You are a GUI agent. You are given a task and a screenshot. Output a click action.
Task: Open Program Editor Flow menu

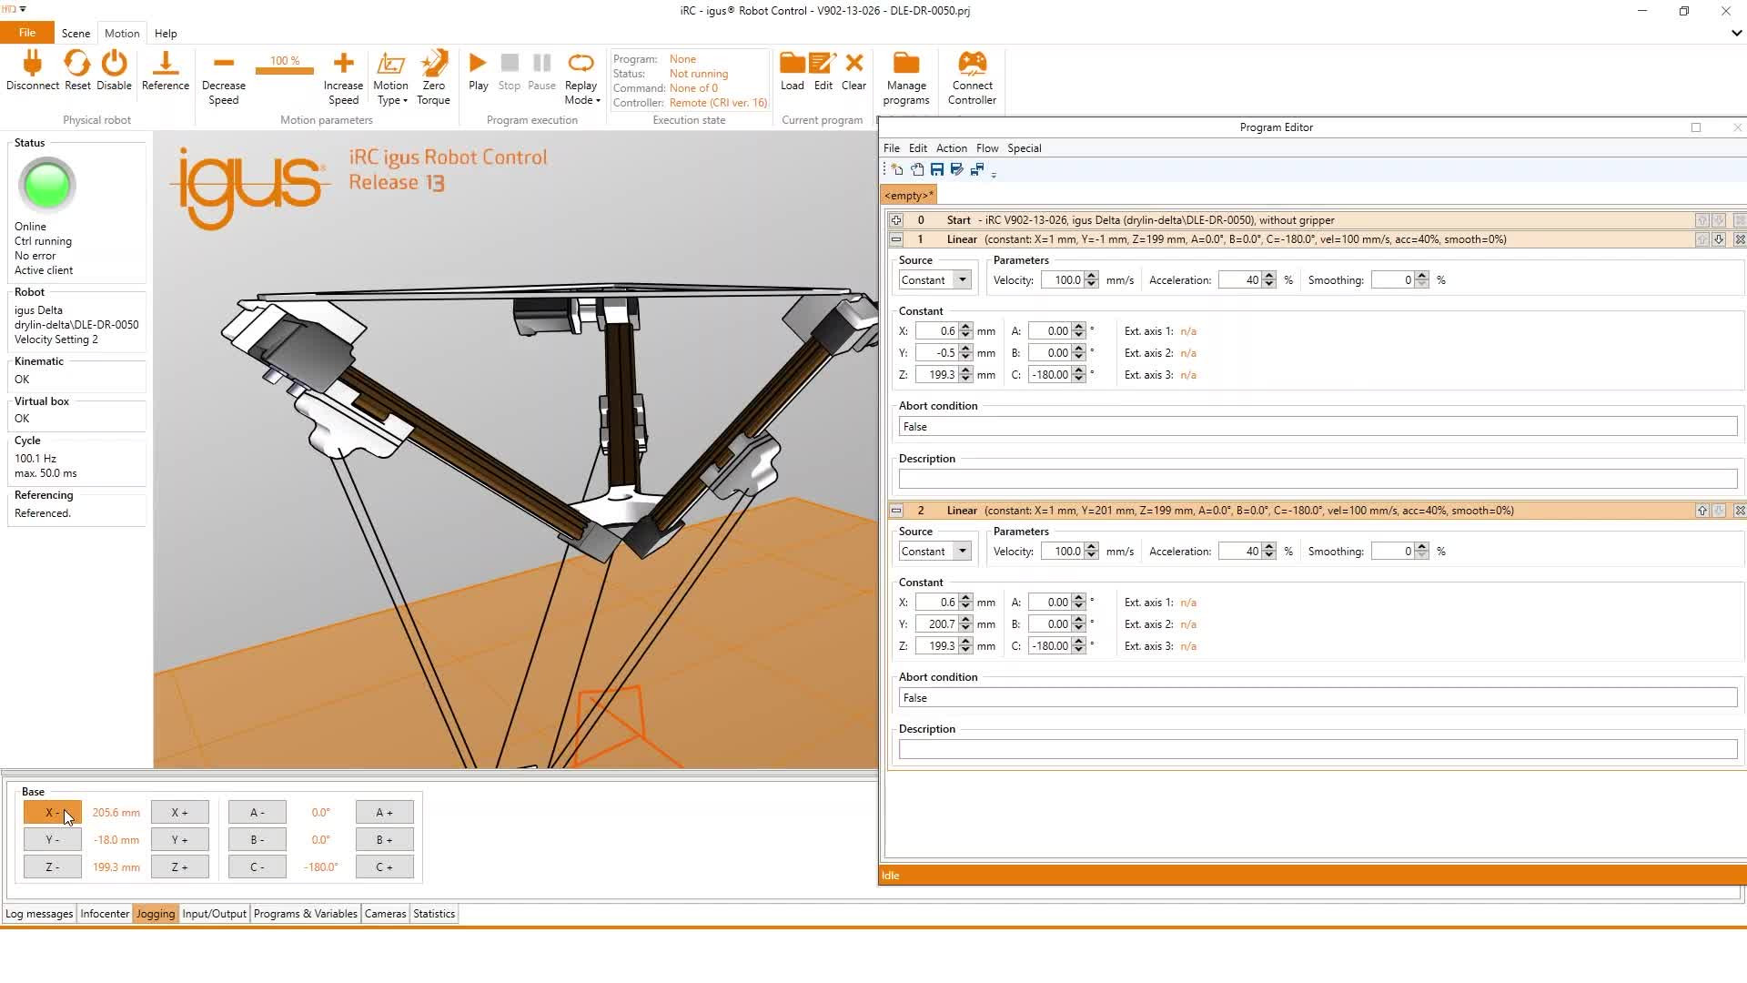(x=987, y=148)
